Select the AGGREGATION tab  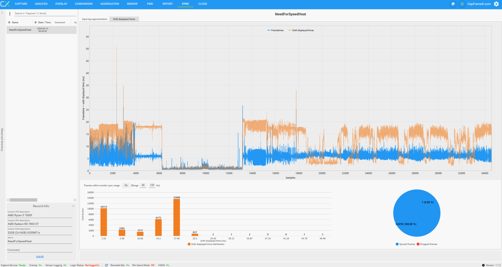[x=110, y=4]
